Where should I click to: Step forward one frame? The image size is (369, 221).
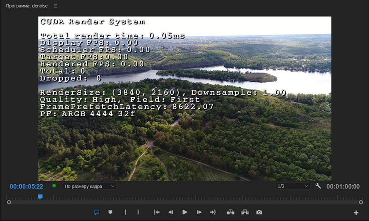point(199,212)
